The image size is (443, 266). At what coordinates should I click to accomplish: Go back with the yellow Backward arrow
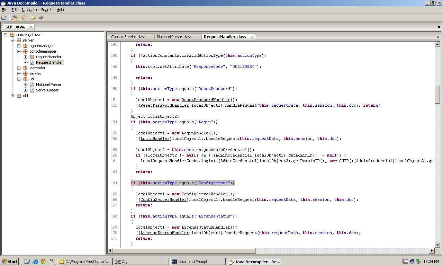point(33,18)
